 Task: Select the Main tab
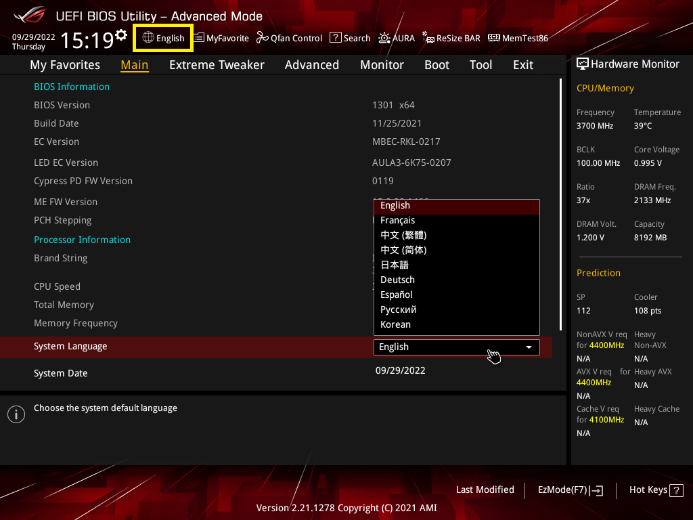tap(135, 65)
